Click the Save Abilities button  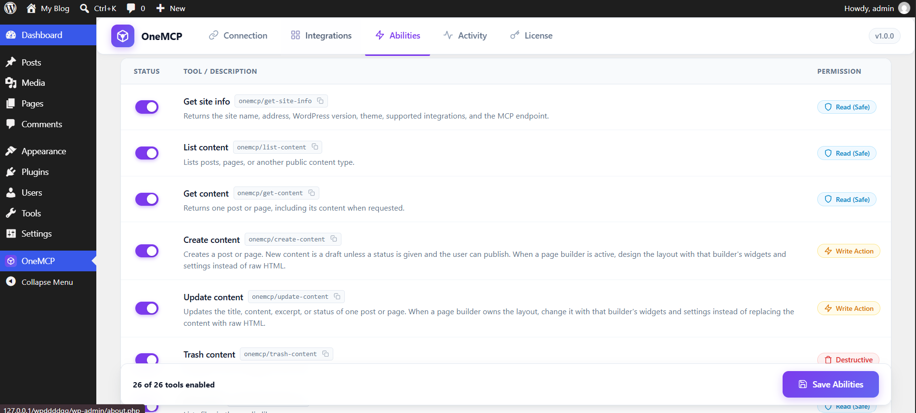pyautogui.click(x=831, y=384)
